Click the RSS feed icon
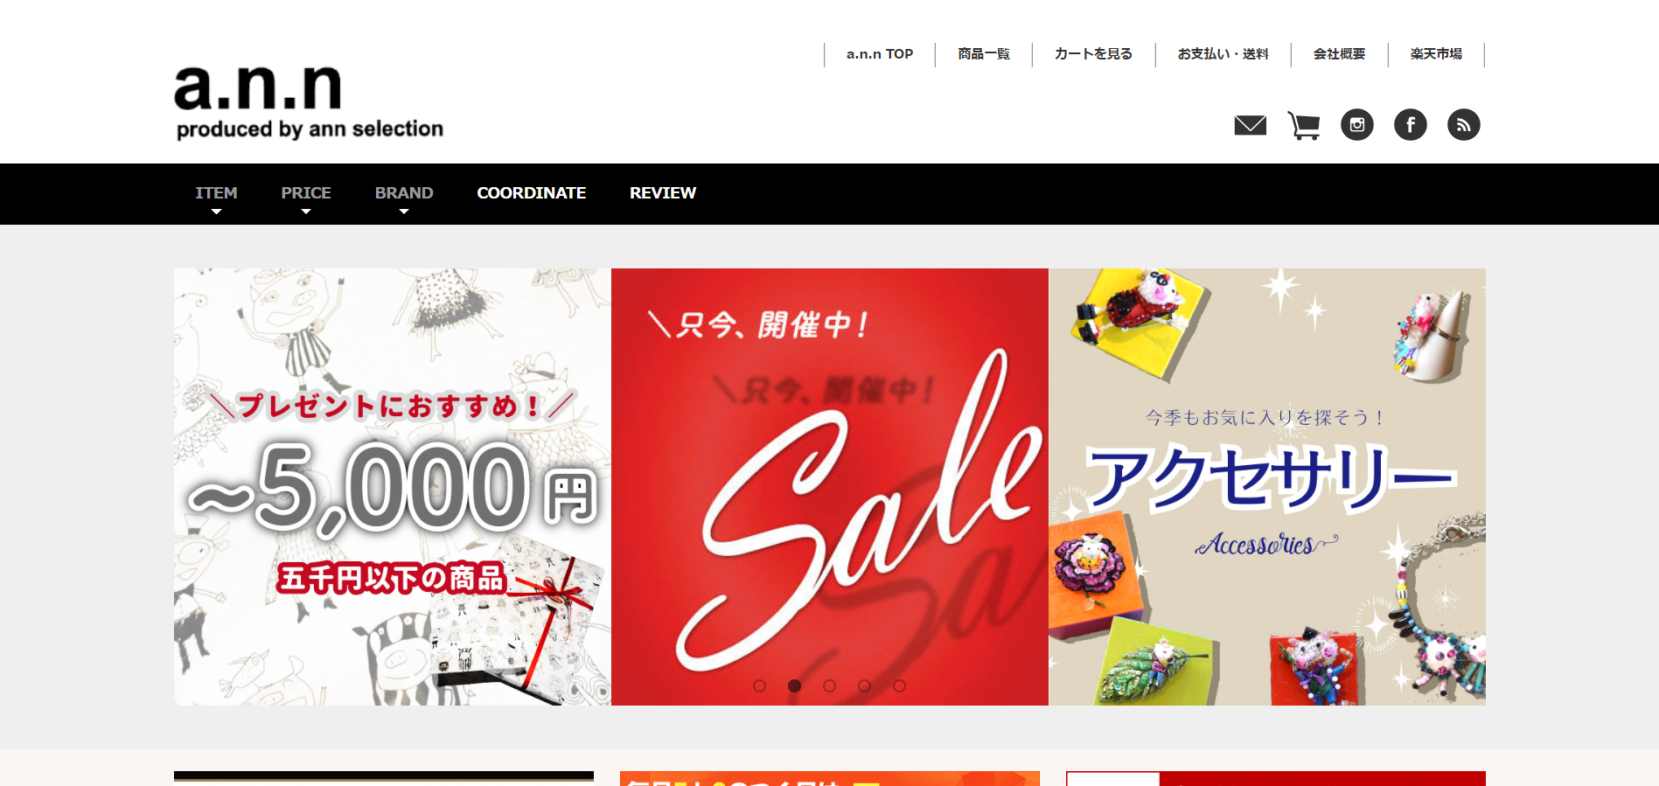Screen dimensions: 1659x786 pos(1463,125)
